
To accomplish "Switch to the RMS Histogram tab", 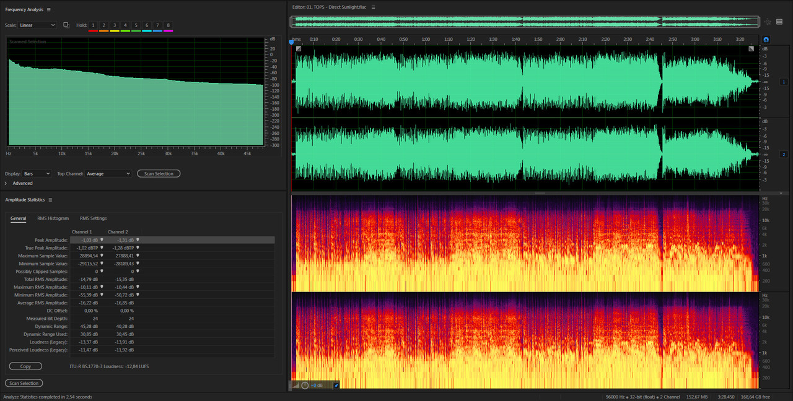I will click(53, 218).
